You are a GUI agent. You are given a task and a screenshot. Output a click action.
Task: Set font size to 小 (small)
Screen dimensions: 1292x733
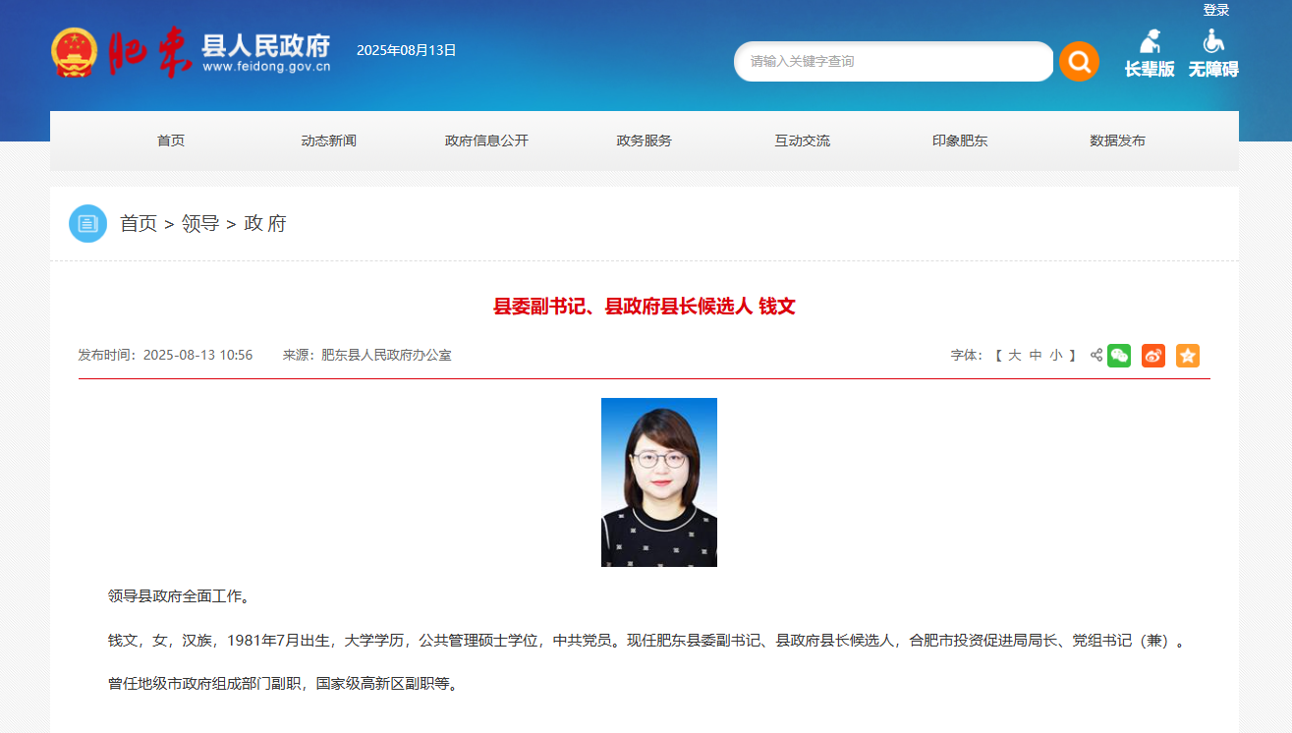(1056, 356)
